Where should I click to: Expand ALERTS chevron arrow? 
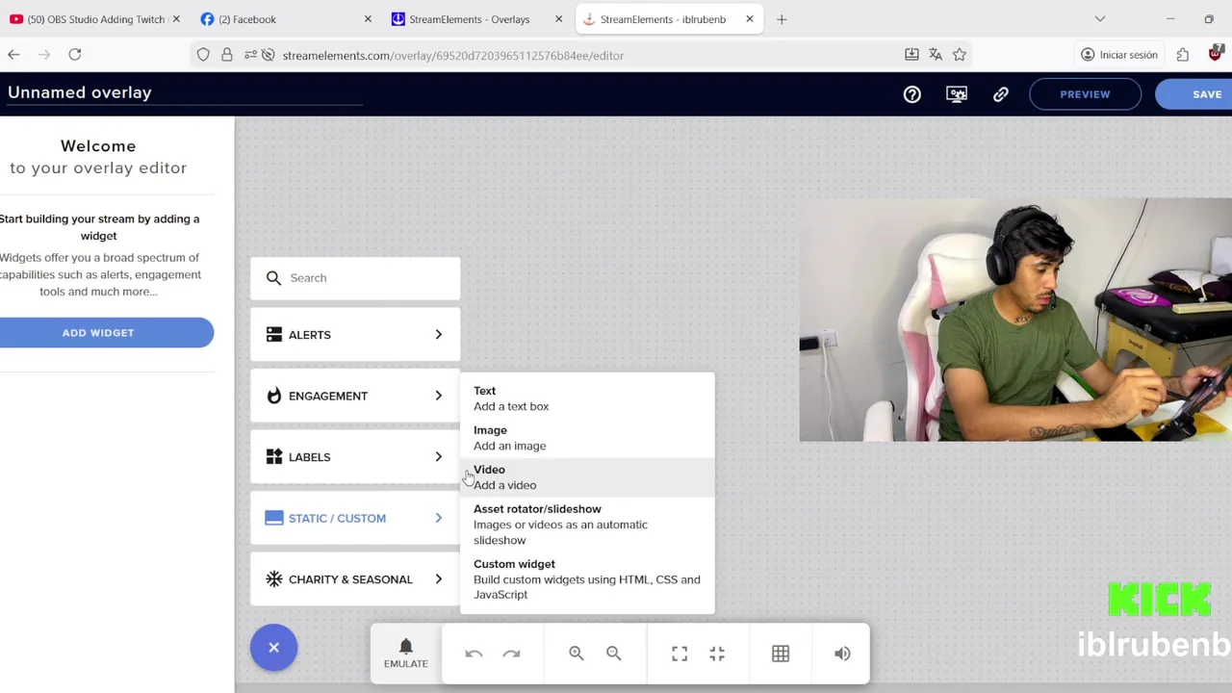(438, 334)
